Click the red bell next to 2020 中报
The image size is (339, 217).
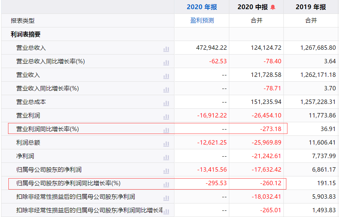click(x=273, y=7)
